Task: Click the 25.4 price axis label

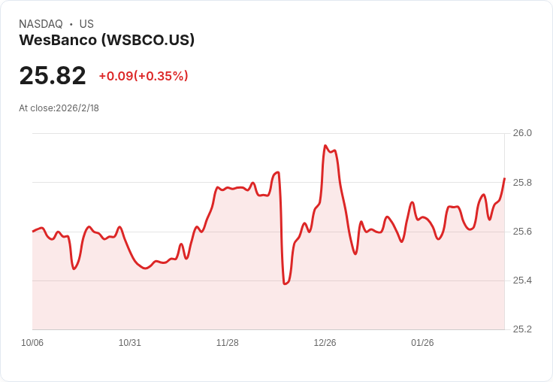Action: (x=522, y=280)
